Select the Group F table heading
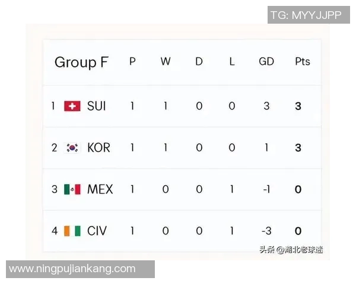356x284 pixels. click(x=82, y=62)
